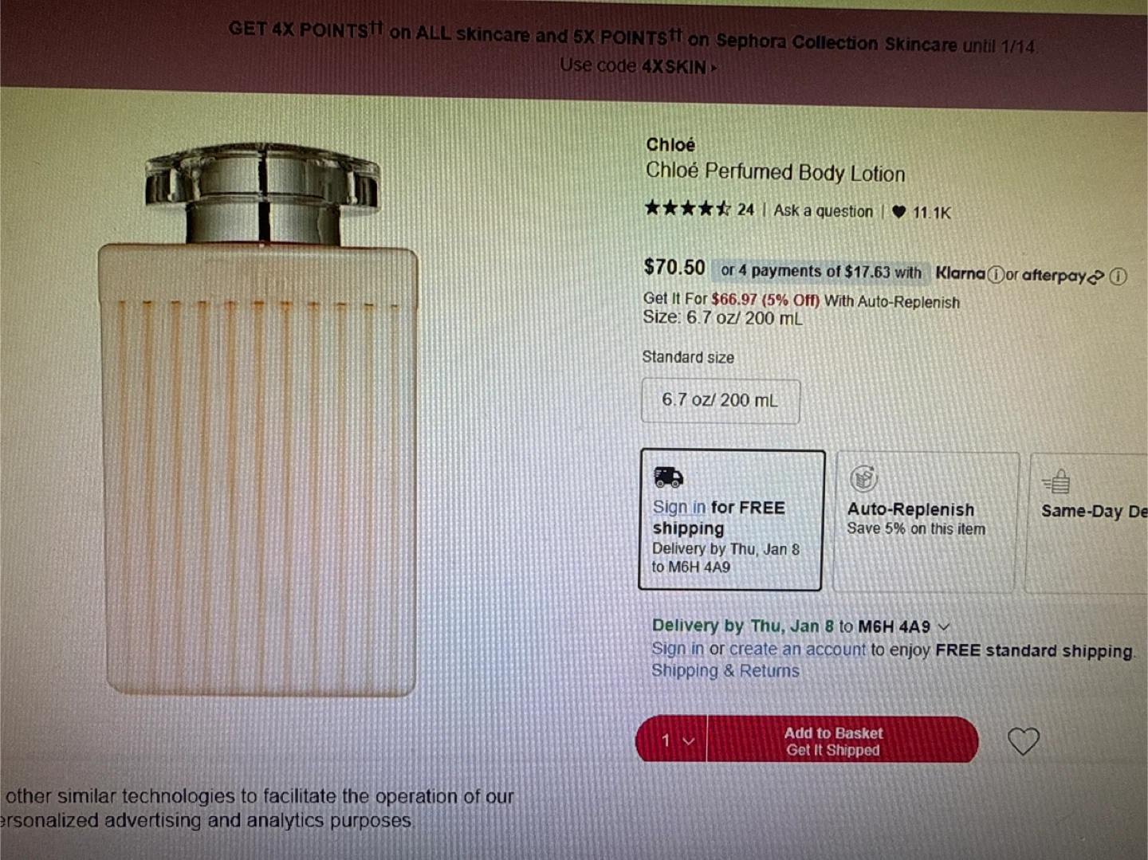
Task: Click the Afterpay info icon
Action: (x=1119, y=277)
